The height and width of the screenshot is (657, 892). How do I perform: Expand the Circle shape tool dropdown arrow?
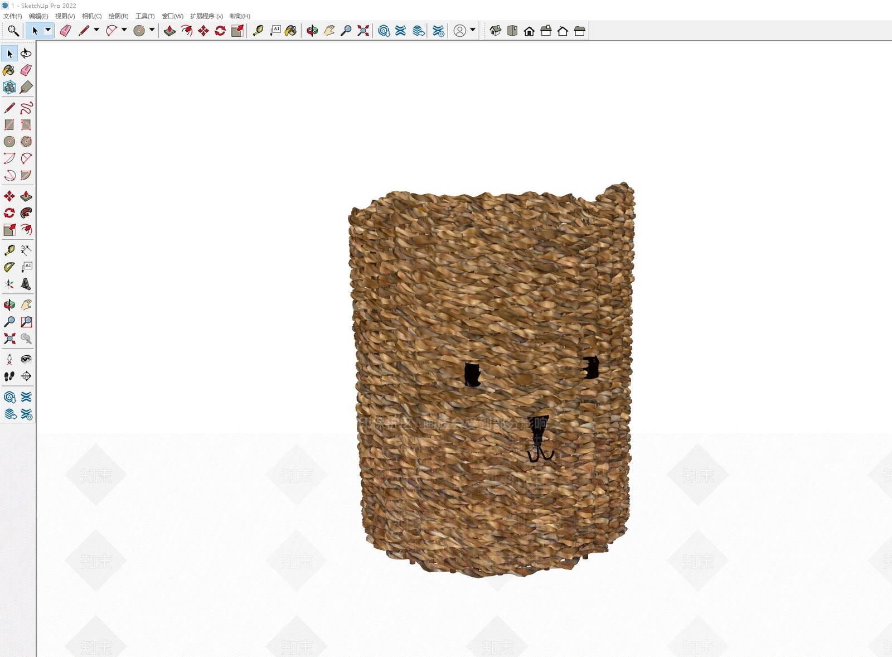pos(152,30)
